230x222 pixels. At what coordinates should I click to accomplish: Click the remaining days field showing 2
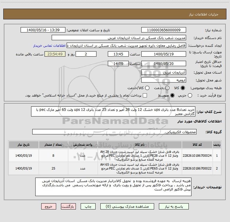(x=86, y=54)
